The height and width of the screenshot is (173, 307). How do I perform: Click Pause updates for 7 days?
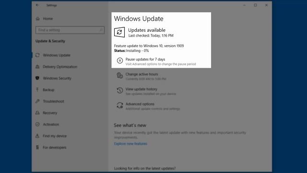[x=145, y=59]
